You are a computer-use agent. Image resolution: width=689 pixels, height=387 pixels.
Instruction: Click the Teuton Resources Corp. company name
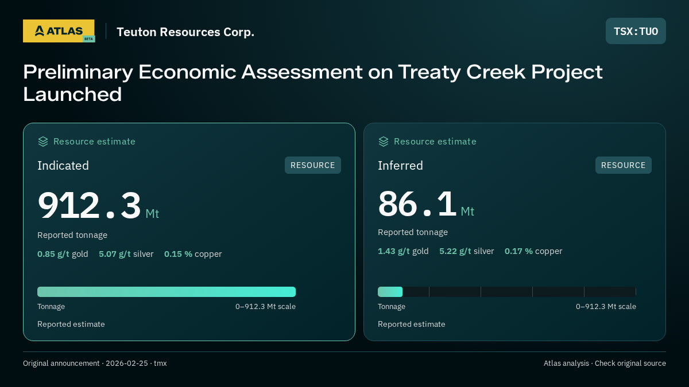pyautogui.click(x=185, y=32)
